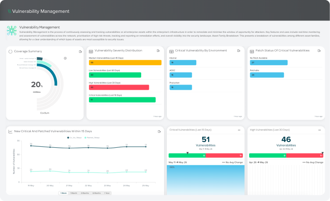Click the Internal environment bar
This screenshot has width=330, height=201.
[183, 62]
